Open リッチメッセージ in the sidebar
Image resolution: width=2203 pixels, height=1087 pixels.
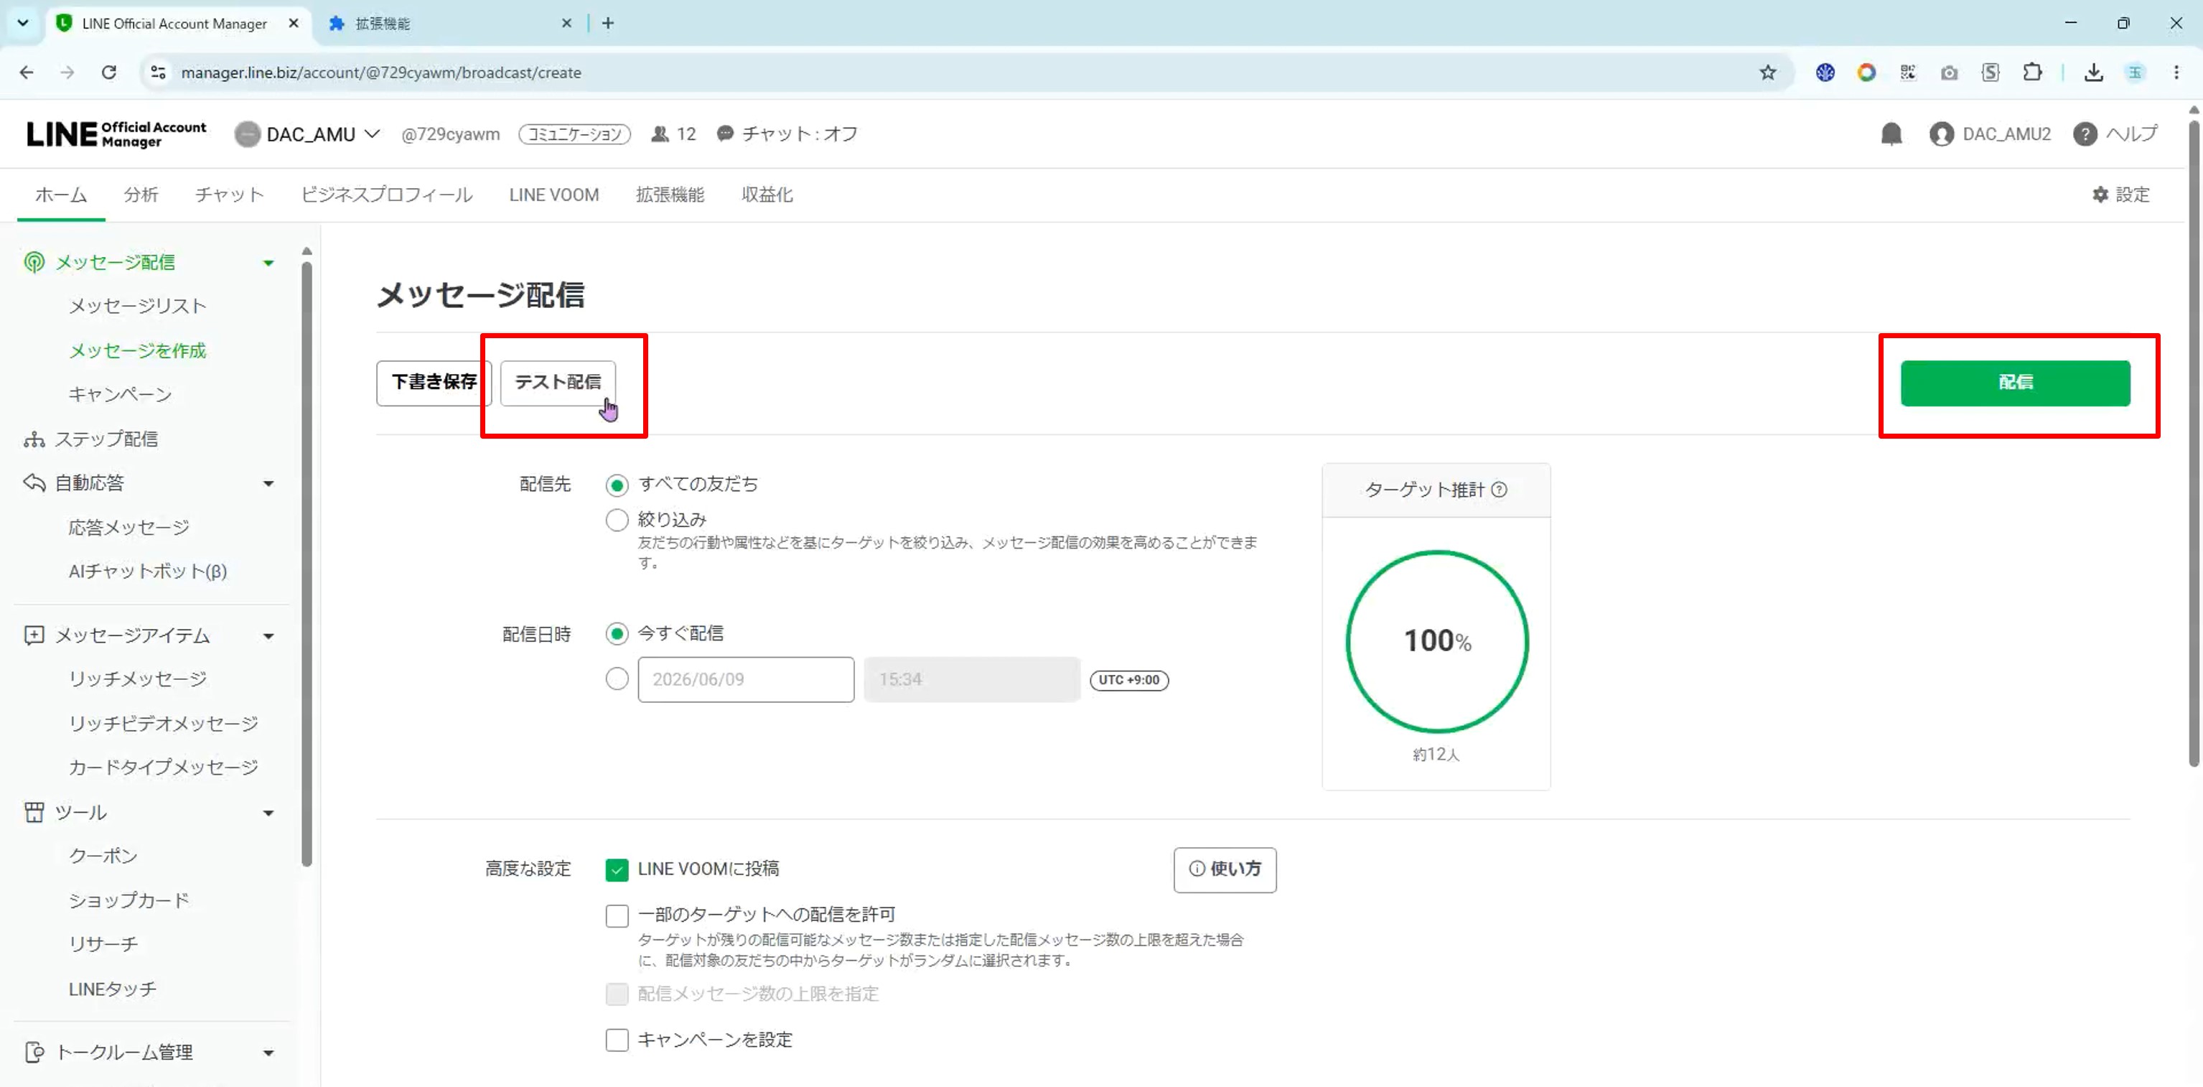[138, 679]
